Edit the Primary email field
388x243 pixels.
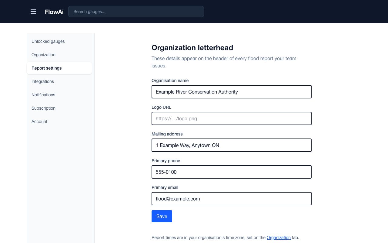232,199
